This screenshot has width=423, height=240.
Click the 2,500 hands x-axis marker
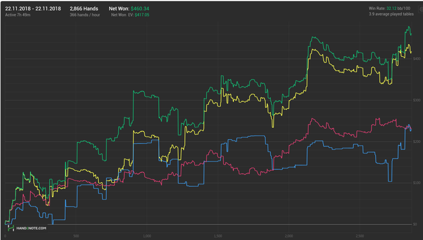[360, 236]
